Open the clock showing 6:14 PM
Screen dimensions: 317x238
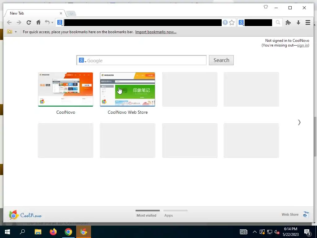click(290, 232)
